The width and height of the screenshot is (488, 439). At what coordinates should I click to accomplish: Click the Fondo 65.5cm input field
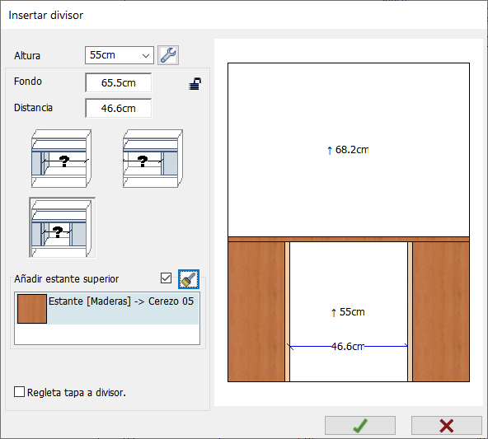[x=118, y=82]
